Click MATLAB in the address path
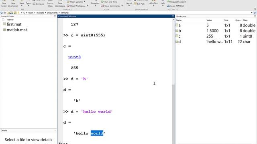Screen dimensions: 257x144 tap(65, 13)
